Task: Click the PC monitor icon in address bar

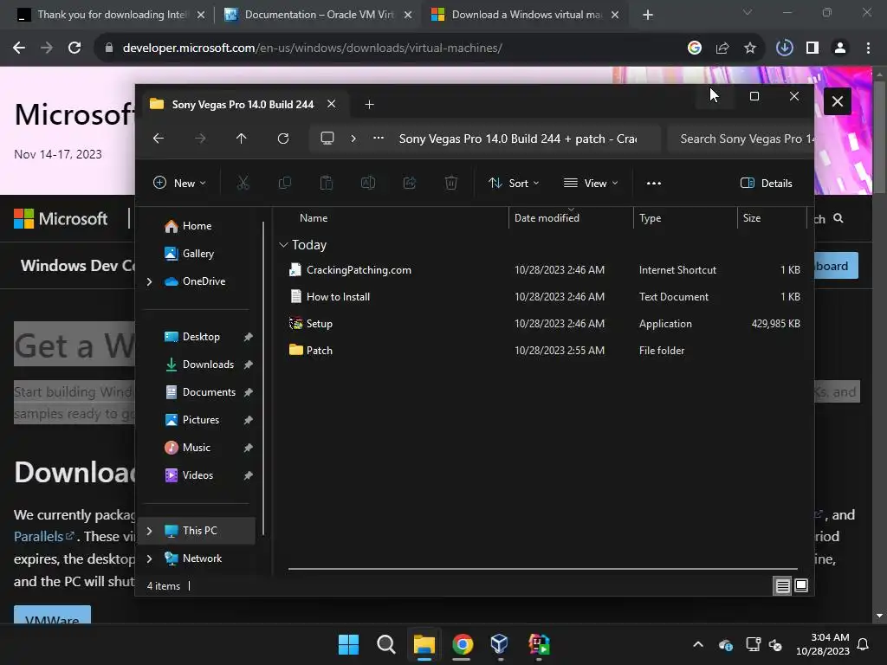Action: click(x=327, y=139)
